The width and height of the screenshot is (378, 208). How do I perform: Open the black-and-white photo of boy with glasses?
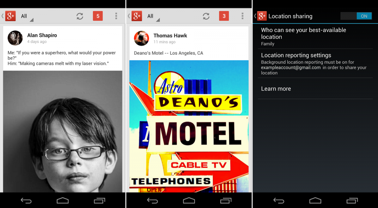[63, 131]
